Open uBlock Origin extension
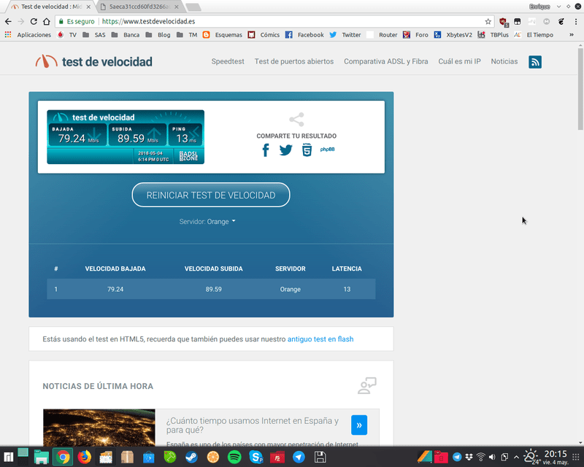 click(x=504, y=22)
